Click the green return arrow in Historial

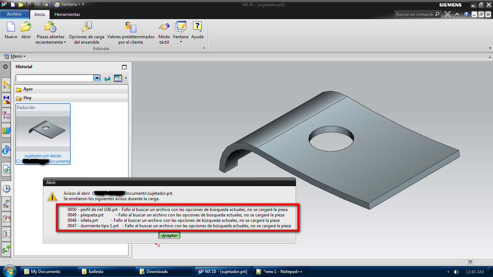[x=107, y=78]
